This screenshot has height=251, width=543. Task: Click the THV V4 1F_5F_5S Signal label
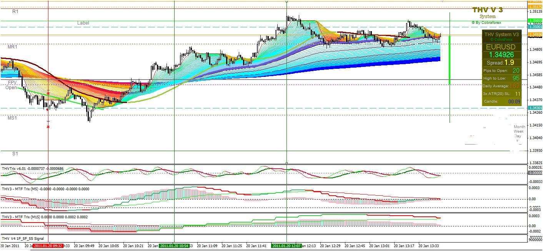click(23, 238)
